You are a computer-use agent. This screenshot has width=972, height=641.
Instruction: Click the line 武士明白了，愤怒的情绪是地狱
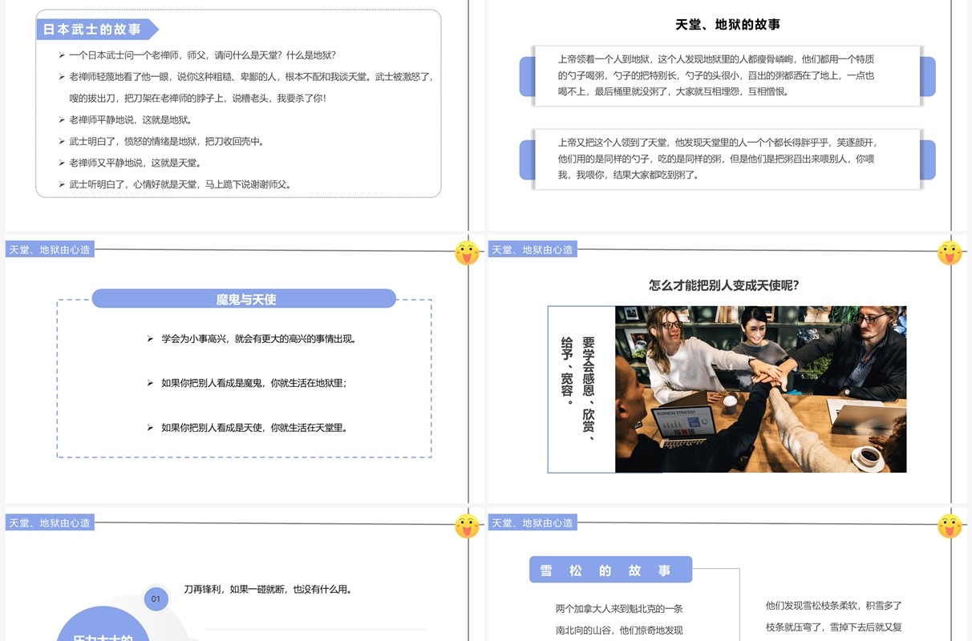167,142
